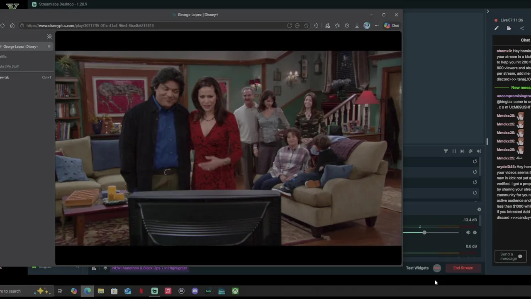Open Copilot Chat in browser
The image size is (531, 299).
click(x=391, y=25)
